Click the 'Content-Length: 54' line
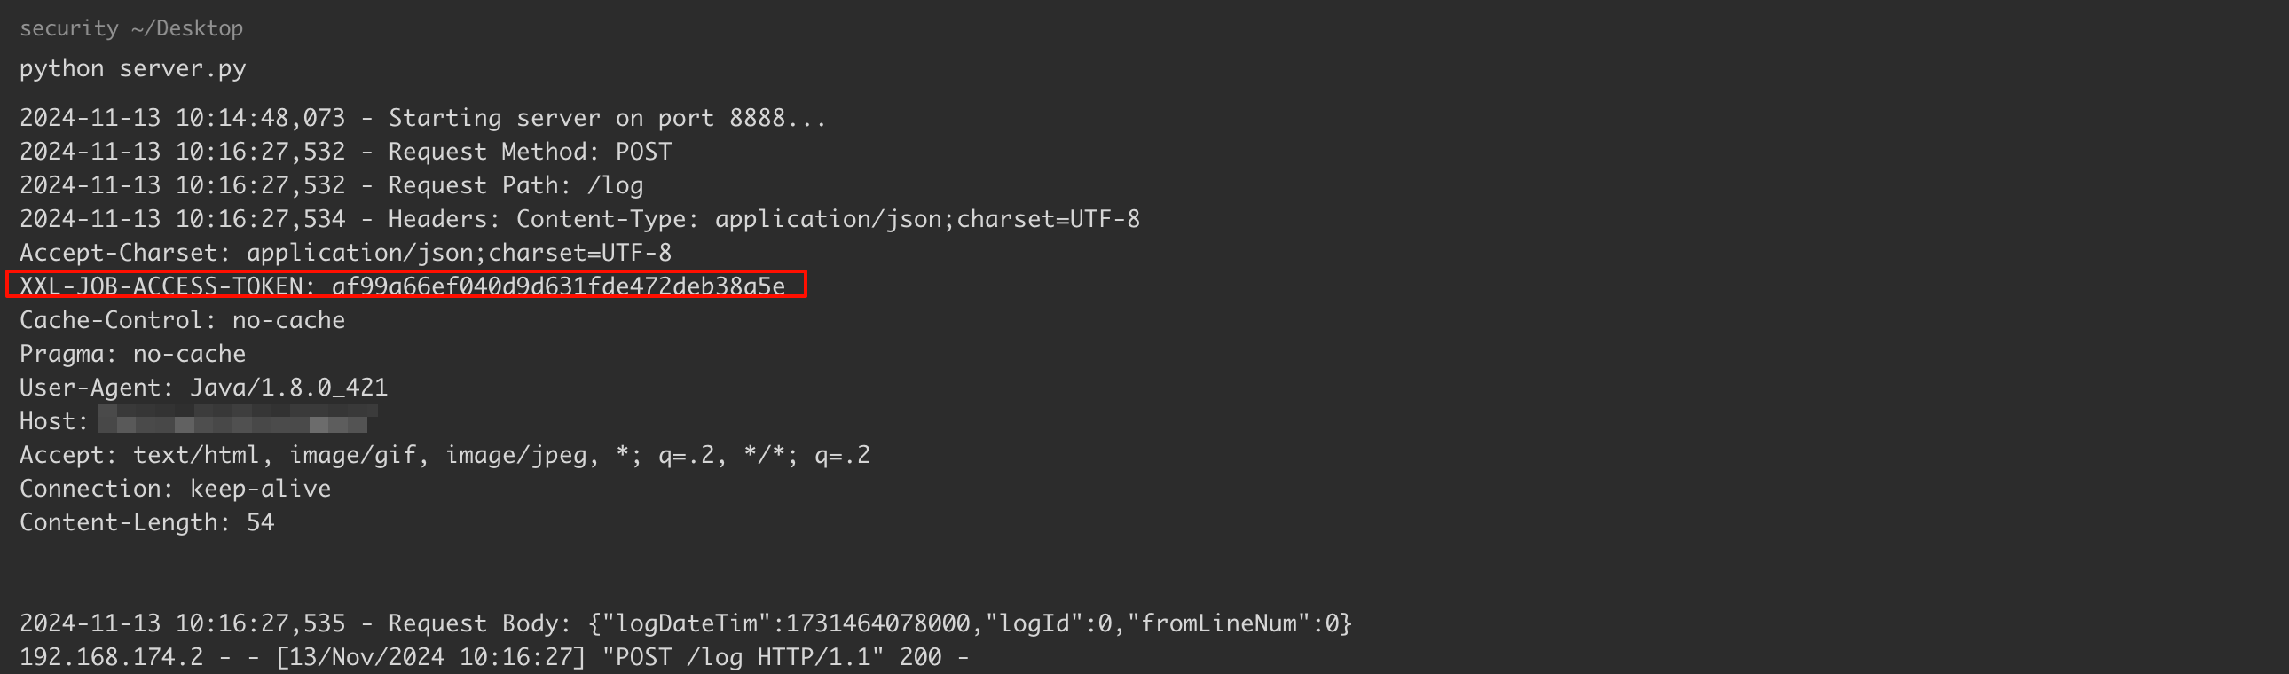The image size is (2289, 674). click(x=146, y=523)
